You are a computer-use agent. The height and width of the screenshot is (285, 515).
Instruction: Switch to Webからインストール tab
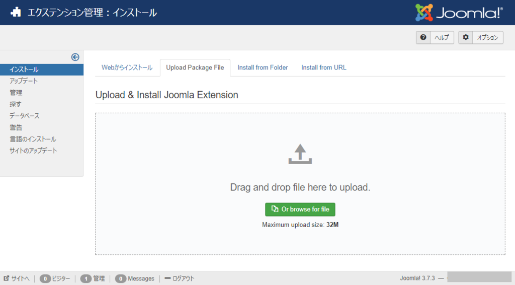point(127,67)
